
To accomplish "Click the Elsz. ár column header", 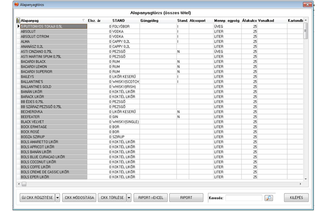I will (x=99, y=20).
